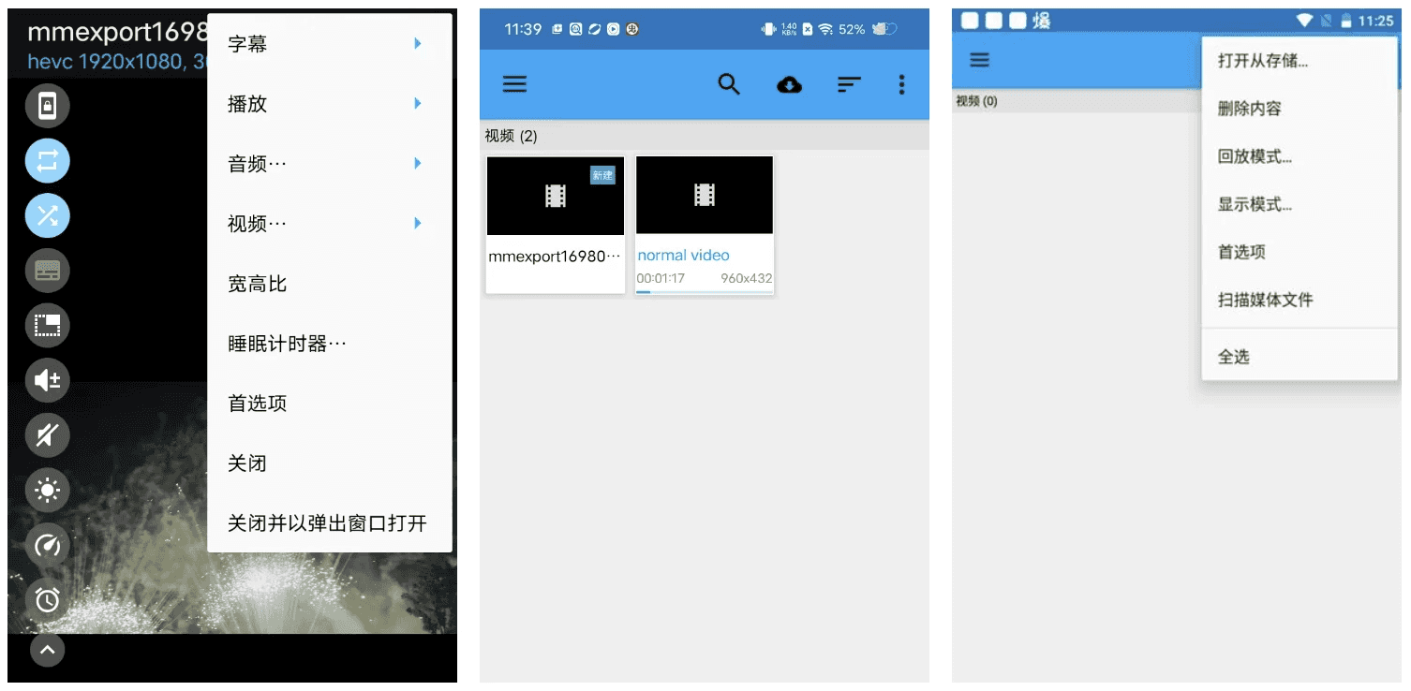Choose 关闭并以弹出窗口打开 from the menu
Viewport: 1411px width, 691px height.
(x=329, y=523)
